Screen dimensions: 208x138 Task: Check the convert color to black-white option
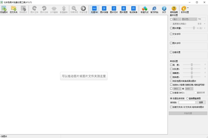171,81
